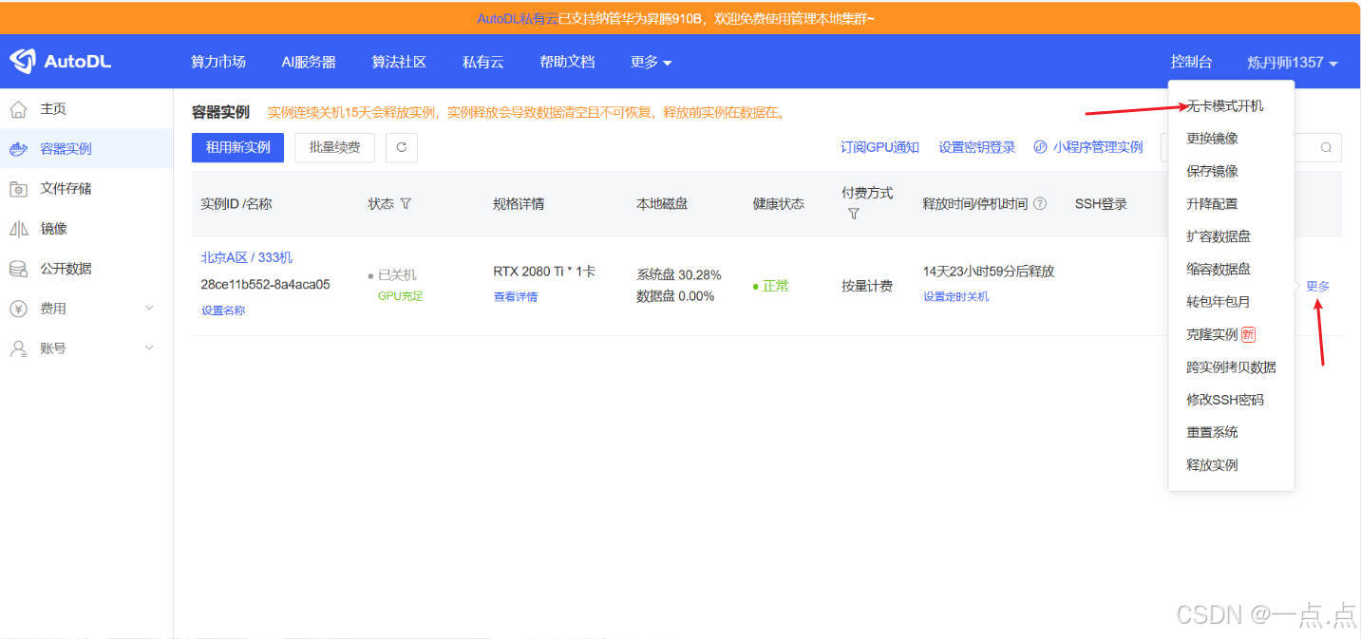Click the 14天23小时59分后释放 text
This screenshot has width=1361, height=639.
coord(989,271)
